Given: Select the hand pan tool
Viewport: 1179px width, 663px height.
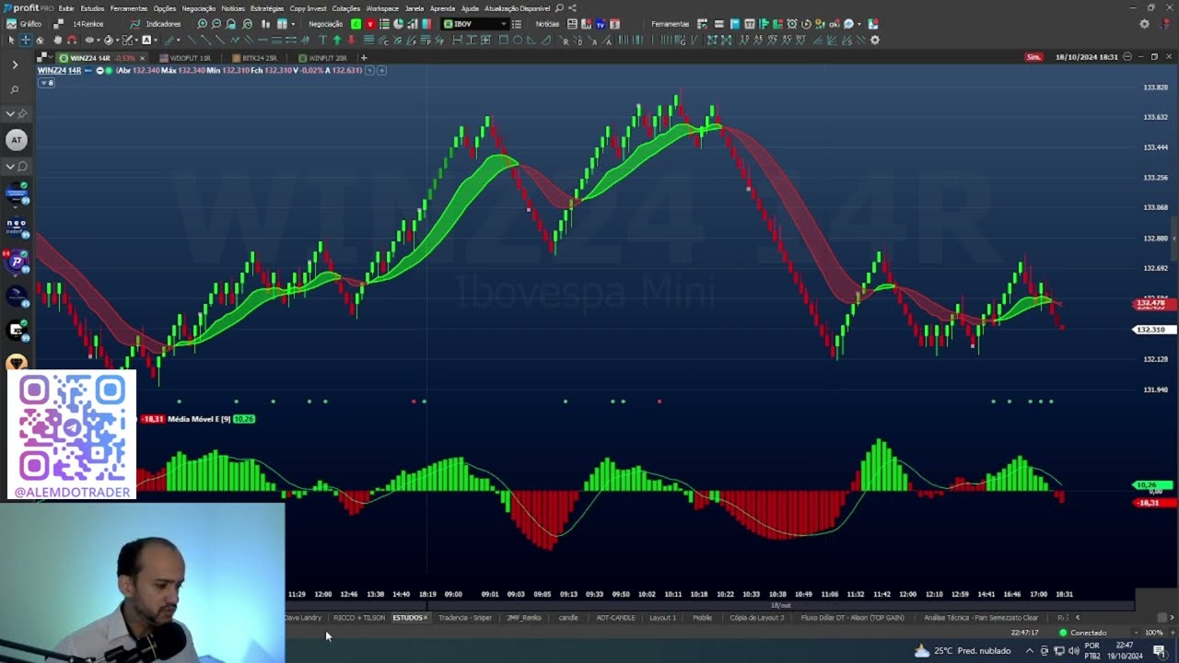Looking at the screenshot, I should pos(57,40).
